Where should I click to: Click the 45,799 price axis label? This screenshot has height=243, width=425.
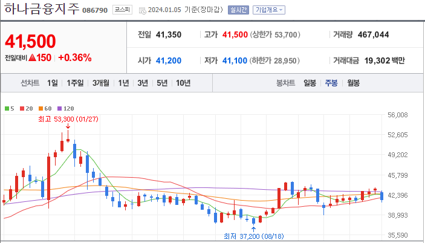398,175
